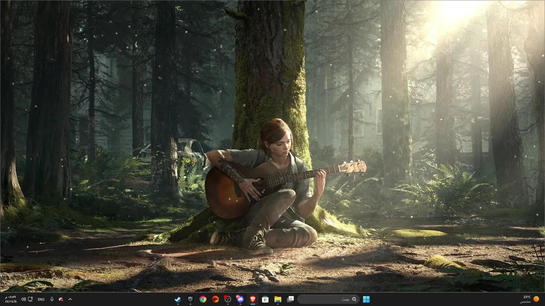Open the clock and date panel
Image resolution: width=545 pixels, height=306 pixels.
[x=10, y=299]
